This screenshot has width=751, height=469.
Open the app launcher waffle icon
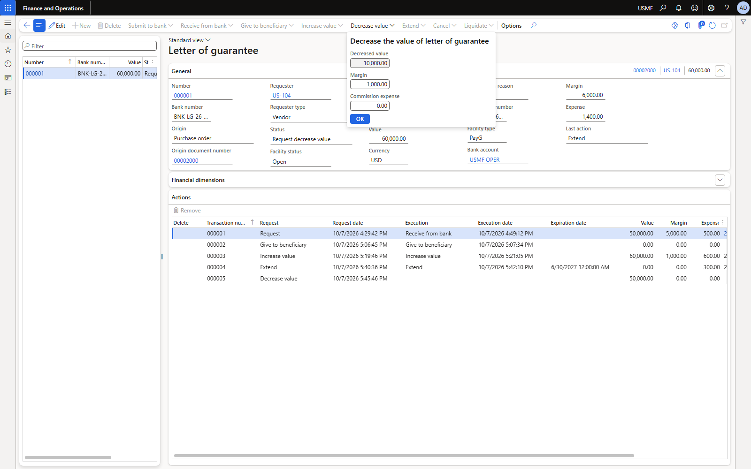(x=8, y=8)
